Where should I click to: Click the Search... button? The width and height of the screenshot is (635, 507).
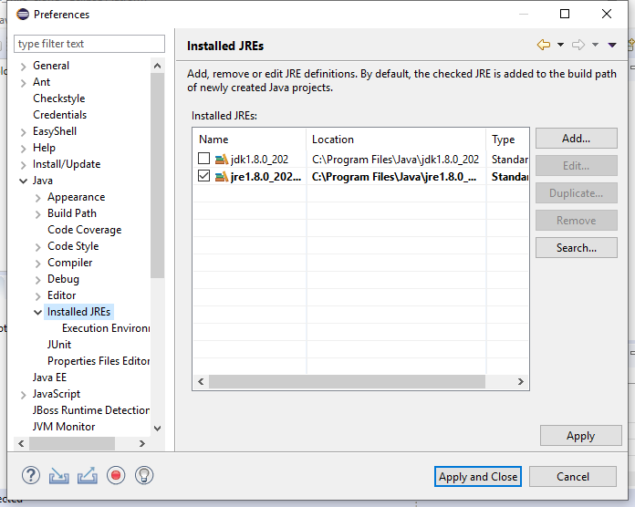577,248
